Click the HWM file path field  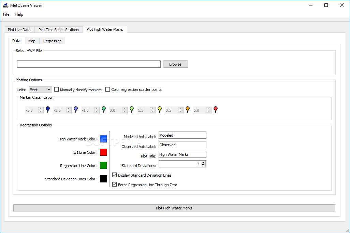[89, 64]
